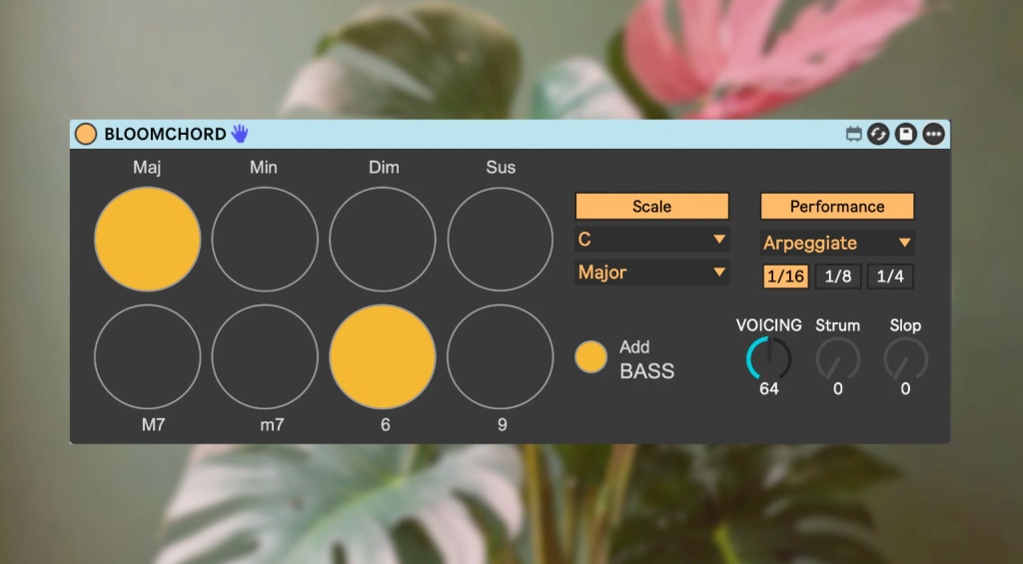Viewport: 1023px width, 564px height.
Task: Toggle the M7 extension pad
Action: click(x=148, y=356)
